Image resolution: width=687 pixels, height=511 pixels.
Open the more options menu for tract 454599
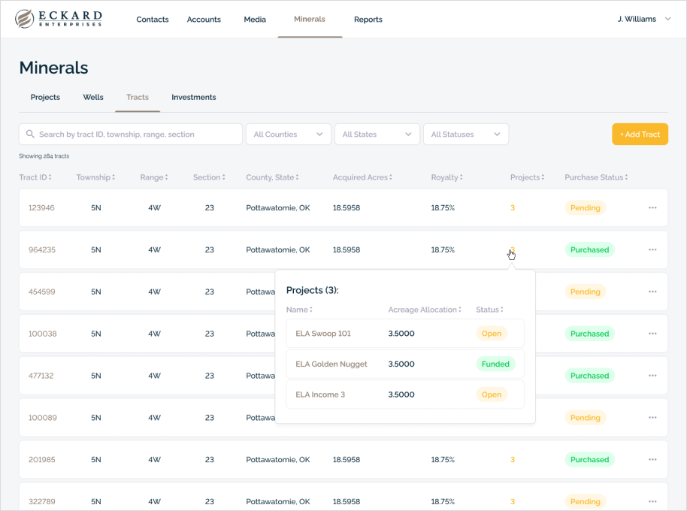652,292
